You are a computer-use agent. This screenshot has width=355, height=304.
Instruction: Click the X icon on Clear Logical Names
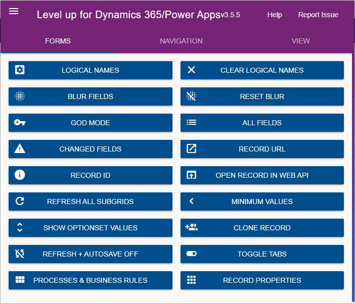(x=191, y=70)
